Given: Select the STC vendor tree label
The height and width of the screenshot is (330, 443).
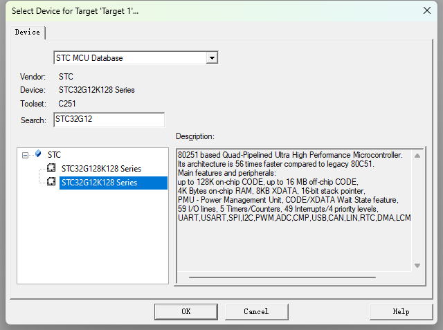Looking at the screenshot, I should pos(54,155).
